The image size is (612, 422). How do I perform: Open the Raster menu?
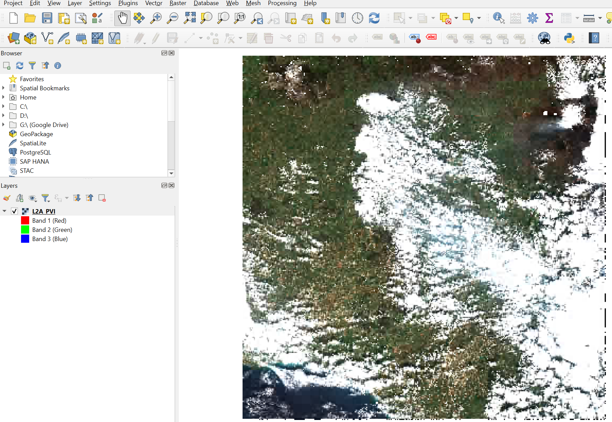(178, 3)
